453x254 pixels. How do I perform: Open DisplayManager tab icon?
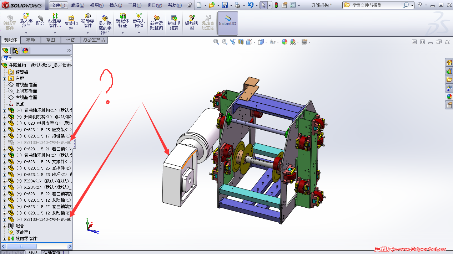pos(25,50)
